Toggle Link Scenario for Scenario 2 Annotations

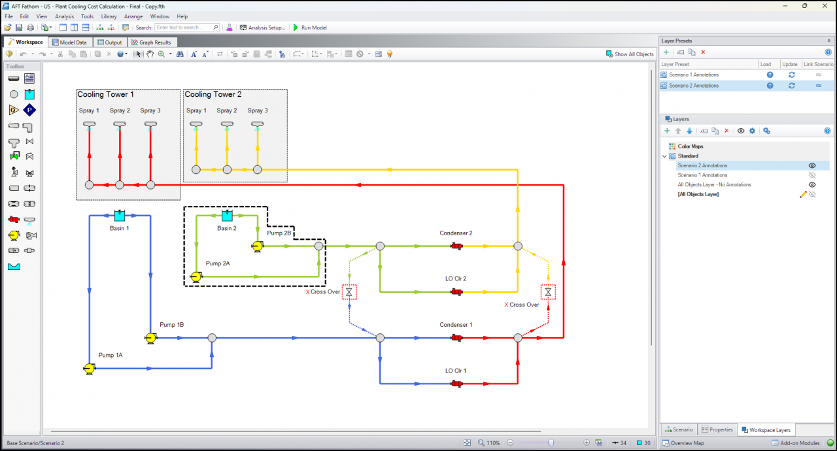[818, 86]
